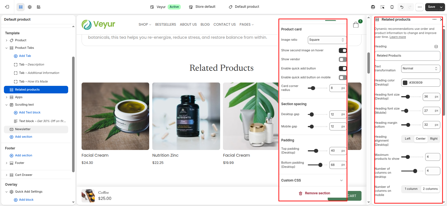Switch to mobile preview icon
The width and height of the screenshot is (447, 206).
(392, 7)
